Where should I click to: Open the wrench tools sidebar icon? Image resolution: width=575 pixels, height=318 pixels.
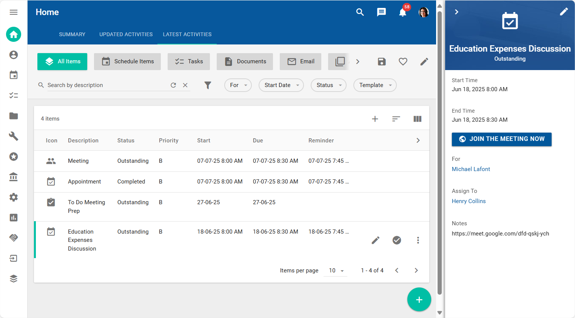(x=14, y=136)
